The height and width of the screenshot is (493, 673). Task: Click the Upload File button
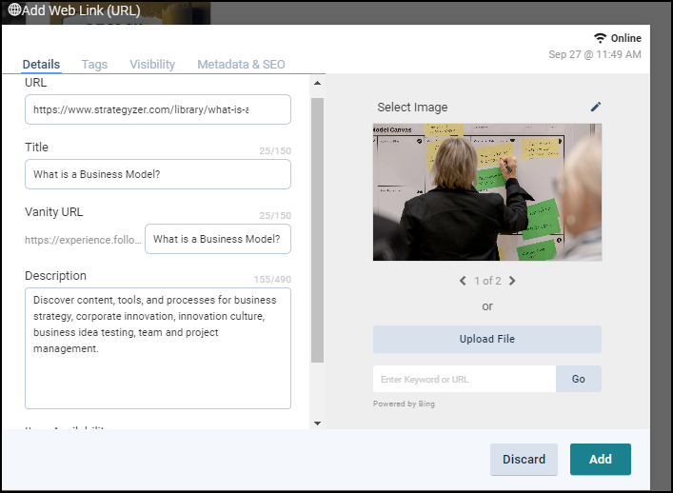click(486, 339)
